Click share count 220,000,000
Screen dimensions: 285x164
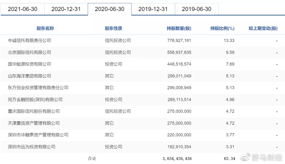coord(179,135)
